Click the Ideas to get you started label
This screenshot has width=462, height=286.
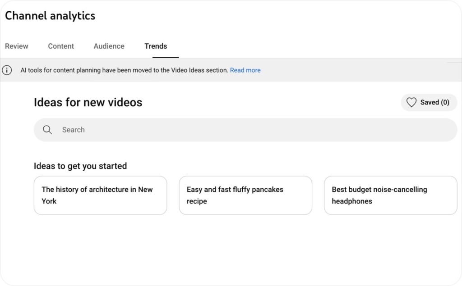[x=80, y=166]
